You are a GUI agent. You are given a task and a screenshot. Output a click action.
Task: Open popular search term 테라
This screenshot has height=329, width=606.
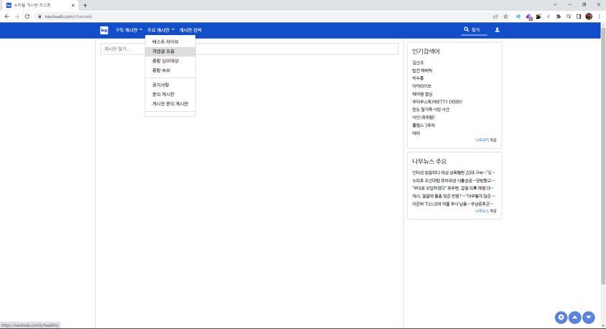pos(416,133)
